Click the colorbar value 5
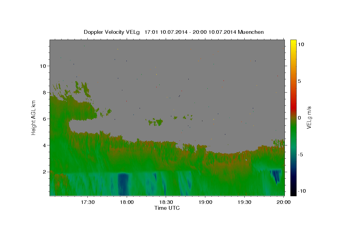Screen dimensions: 352x235 (299, 81)
